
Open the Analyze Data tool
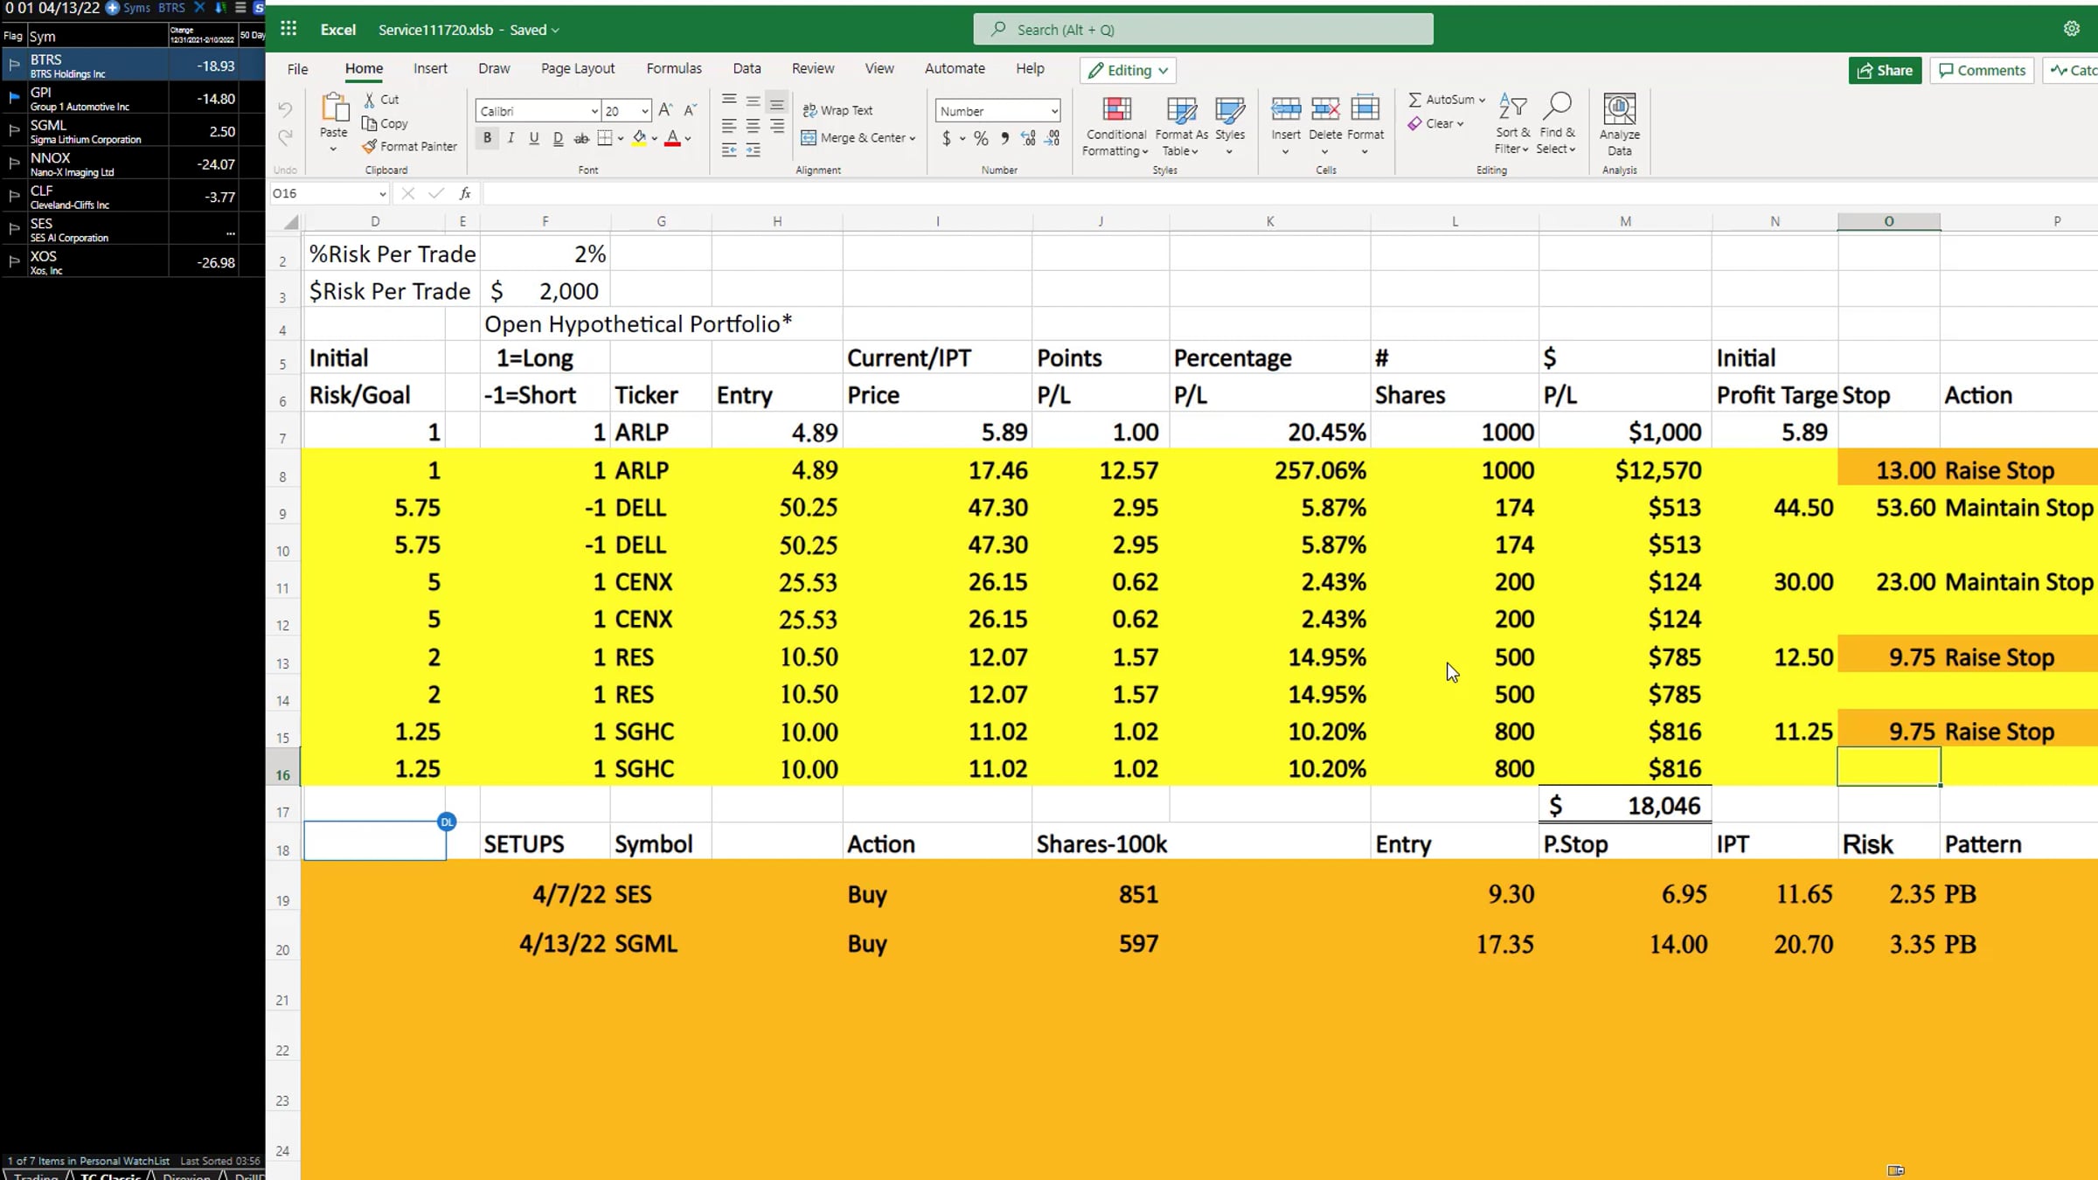(x=1620, y=125)
